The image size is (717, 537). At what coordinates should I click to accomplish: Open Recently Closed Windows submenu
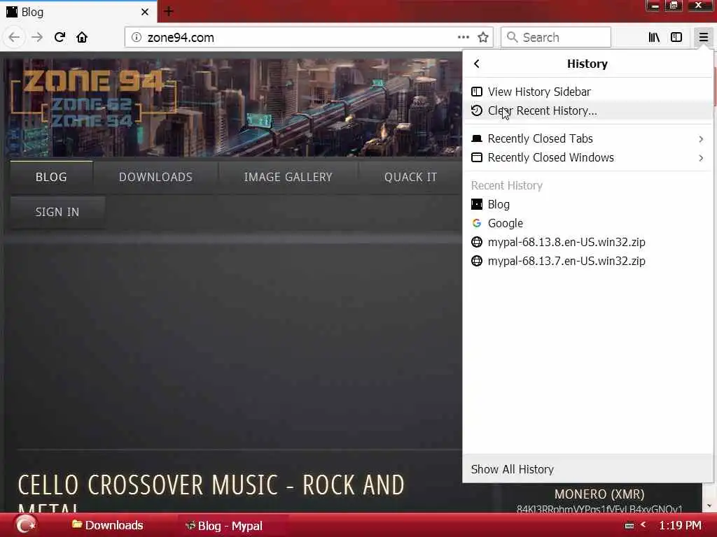587,157
